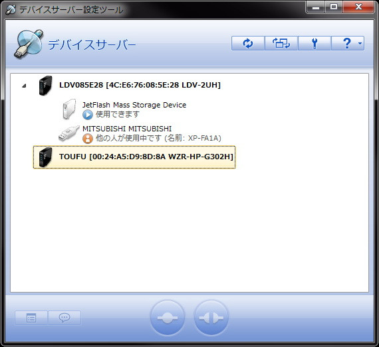This screenshot has height=347, width=379.
Task: Maximize the device server tool window
Action: click(334, 7)
